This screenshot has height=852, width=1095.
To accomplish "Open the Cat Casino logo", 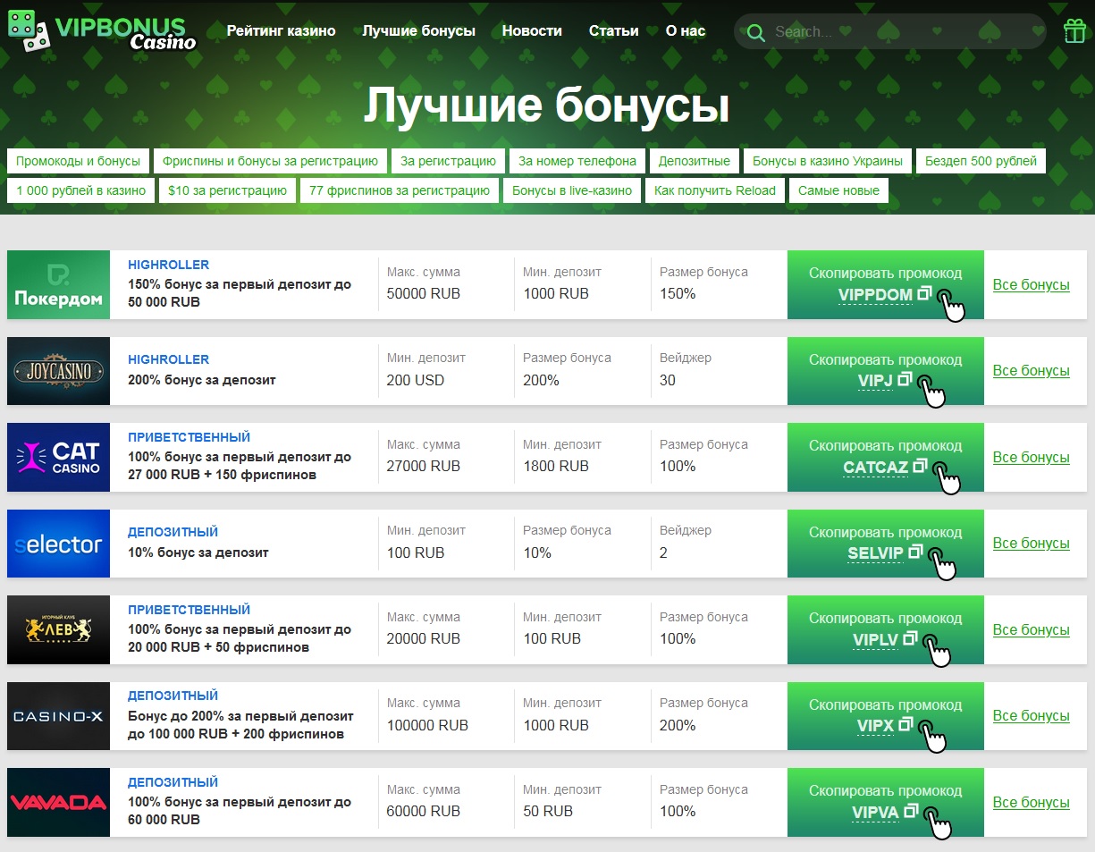I will [58, 457].
